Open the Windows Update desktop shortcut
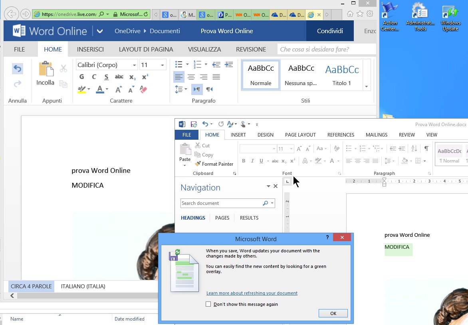This screenshot has width=468, height=325. (450, 18)
